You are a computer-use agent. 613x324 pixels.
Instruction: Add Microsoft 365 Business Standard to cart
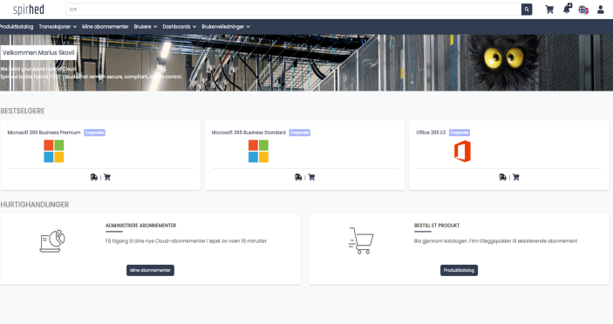tap(311, 177)
